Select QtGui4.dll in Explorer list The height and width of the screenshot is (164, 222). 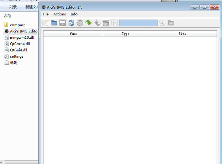tap(19, 50)
